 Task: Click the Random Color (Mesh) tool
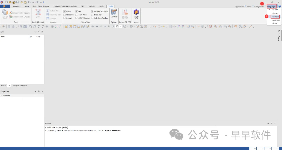click(19, 16)
